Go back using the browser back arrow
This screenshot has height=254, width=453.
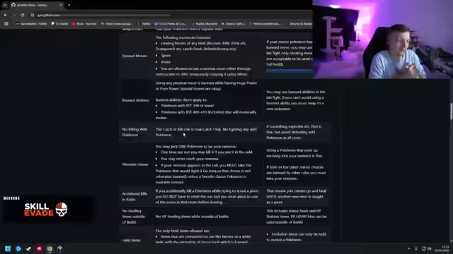pos(6,15)
